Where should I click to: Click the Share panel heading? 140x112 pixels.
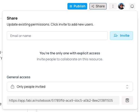point(12,18)
